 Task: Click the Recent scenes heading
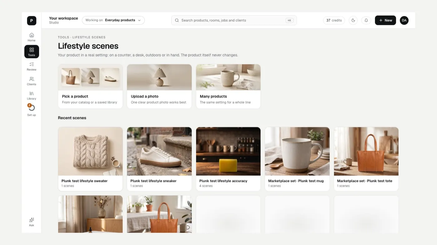click(x=72, y=118)
